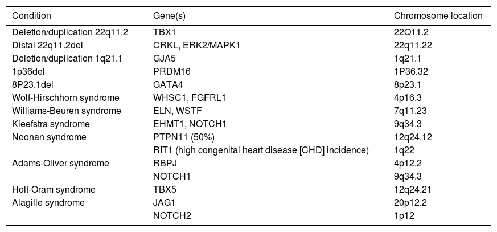Click the GATA4 gene cell
497x232 pixels.
(168, 84)
